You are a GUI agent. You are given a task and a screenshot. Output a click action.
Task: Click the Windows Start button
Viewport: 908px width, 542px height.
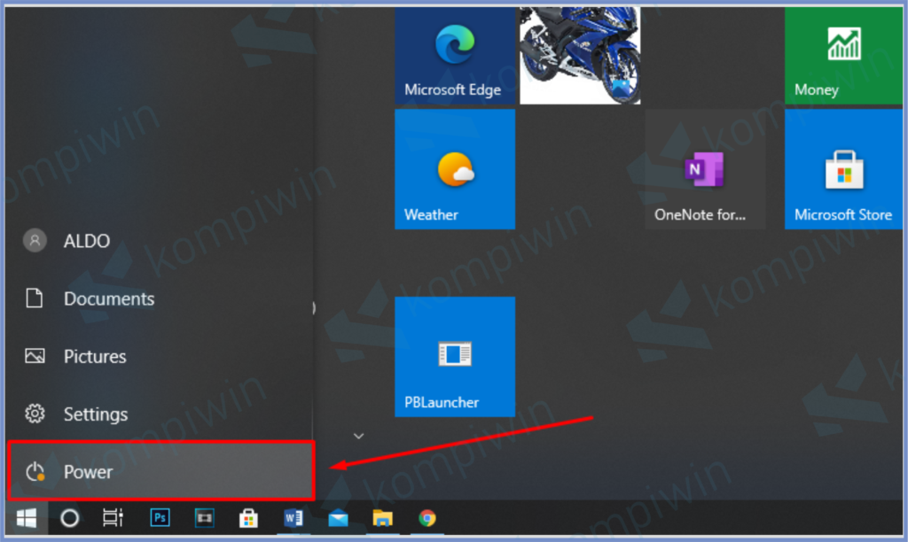pos(27,518)
